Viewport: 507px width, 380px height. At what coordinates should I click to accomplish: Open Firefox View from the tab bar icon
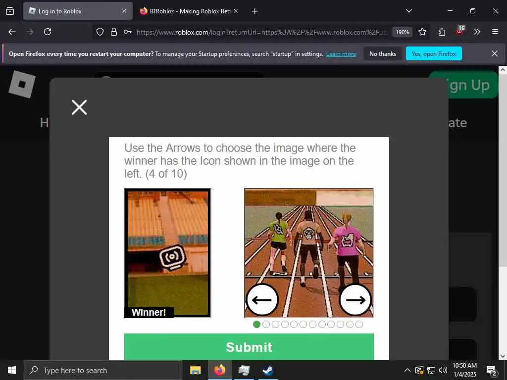click(10, 11)
